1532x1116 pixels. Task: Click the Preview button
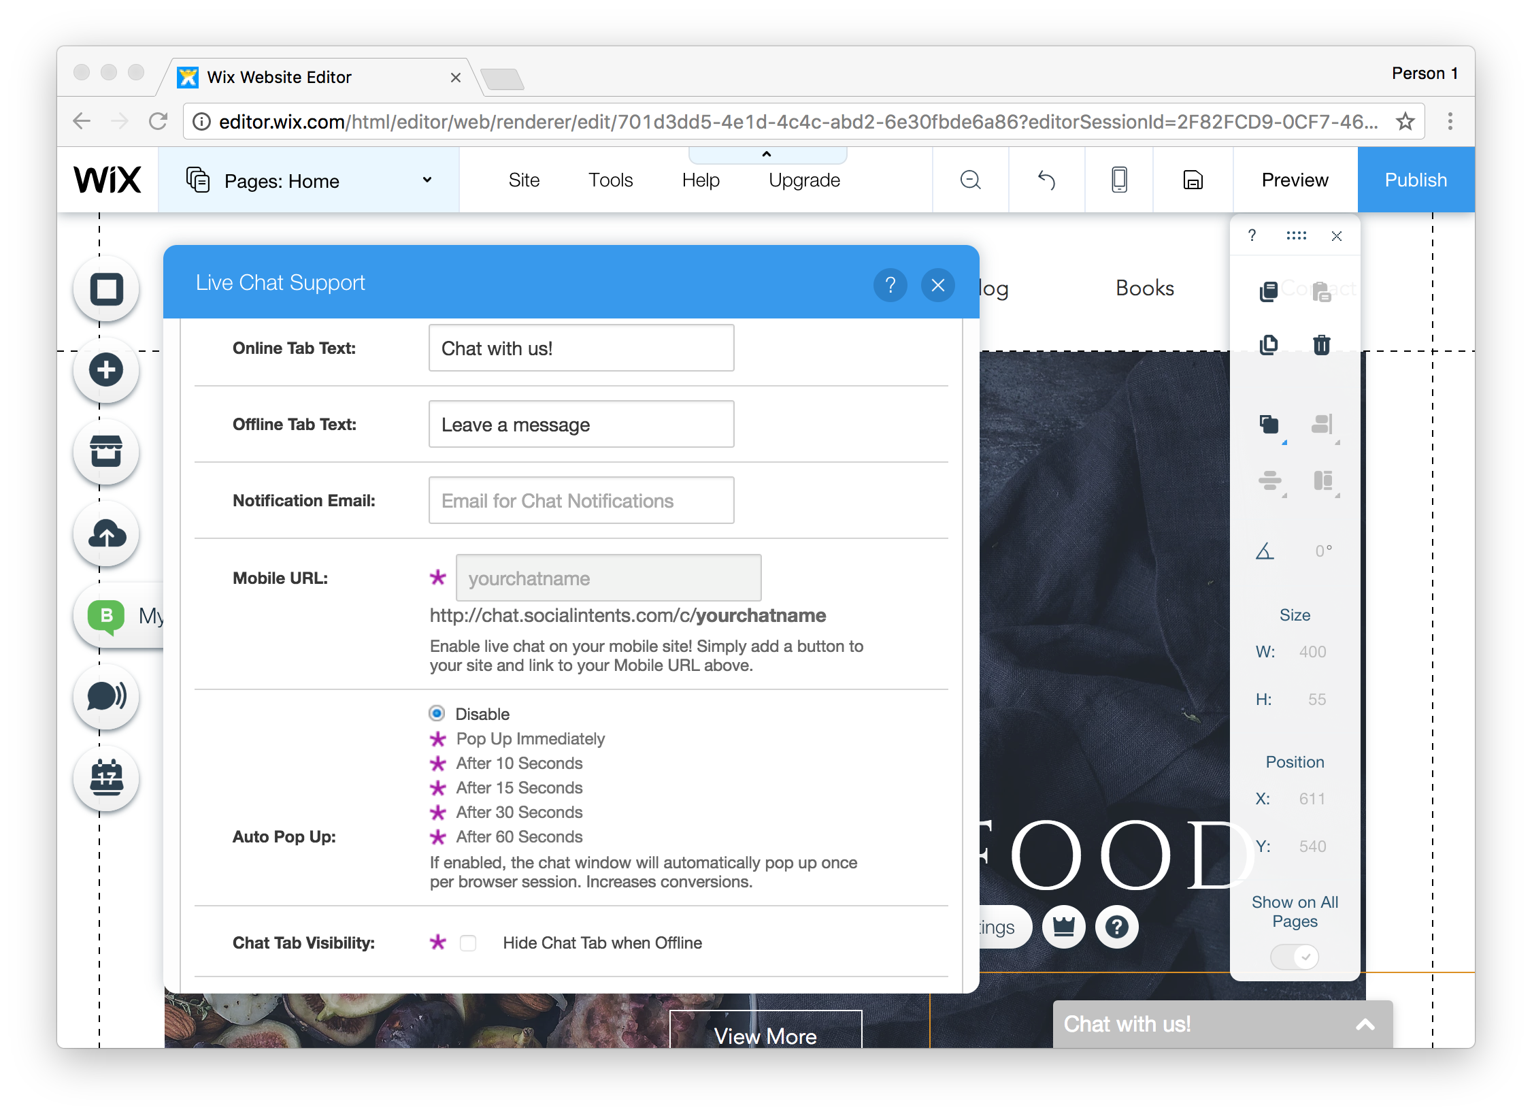(1295, 180)
